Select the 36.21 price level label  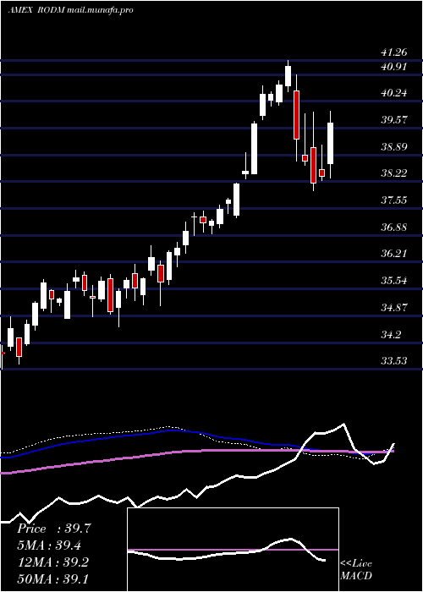pyautogui.click(x=394, y=254)
